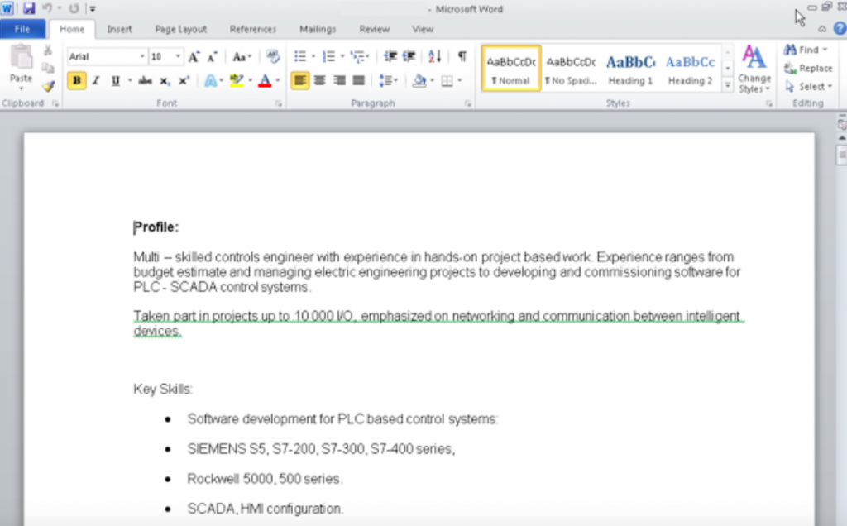Place cursor in "Key Skills:" line
This screenshot has width=847, height=526.
pos(163,390)
